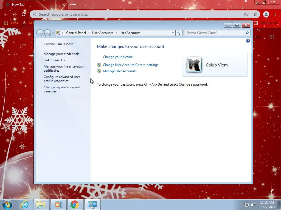Click the Control Panel help icon
281x210 pixels.
(248, 41)
